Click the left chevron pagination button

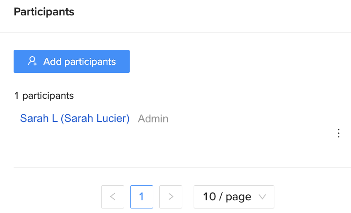pos(112,197)
